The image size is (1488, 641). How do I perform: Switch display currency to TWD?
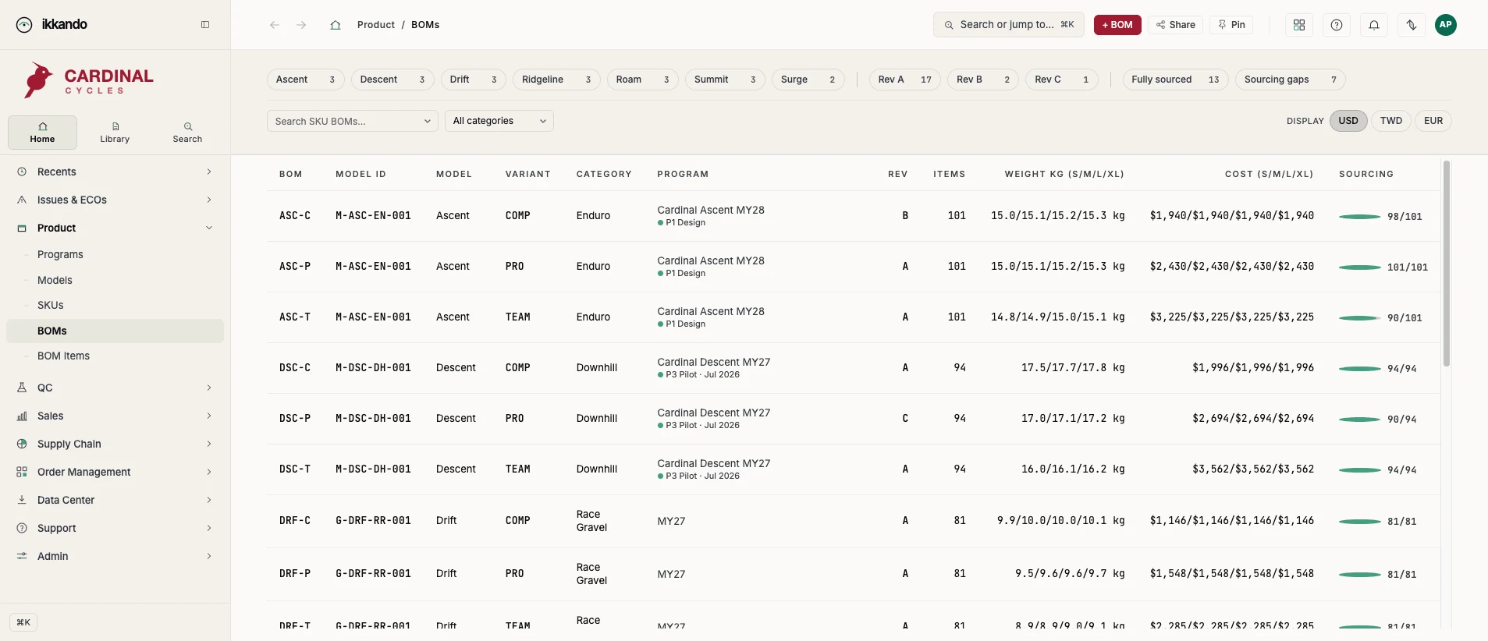[x=1390, y=121]
